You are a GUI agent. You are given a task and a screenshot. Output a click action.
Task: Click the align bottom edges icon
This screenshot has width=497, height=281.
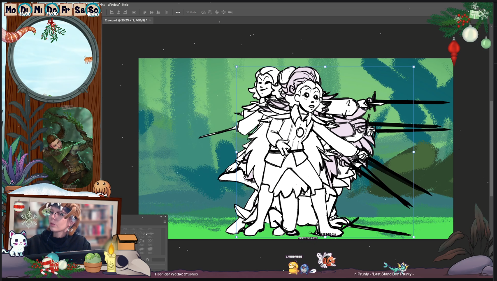point(158,12)
